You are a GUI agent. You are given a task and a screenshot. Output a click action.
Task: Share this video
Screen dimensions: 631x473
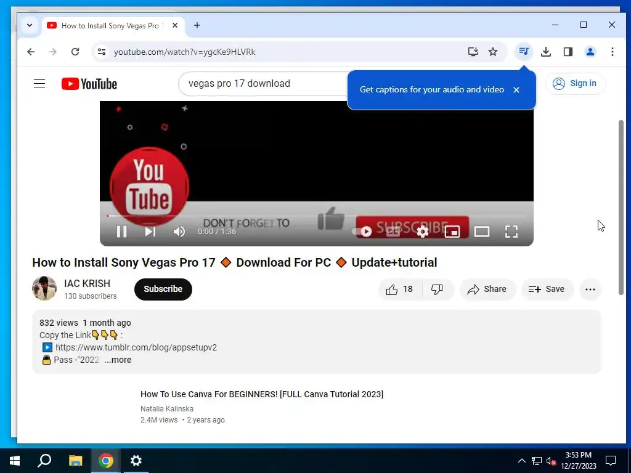pyautogui.click(x=487, y=289)
